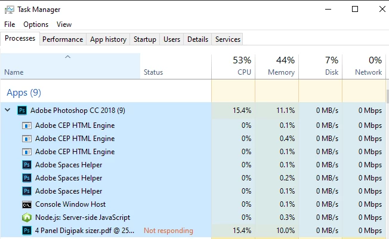Sort by the Status column header

pos(176,66)
